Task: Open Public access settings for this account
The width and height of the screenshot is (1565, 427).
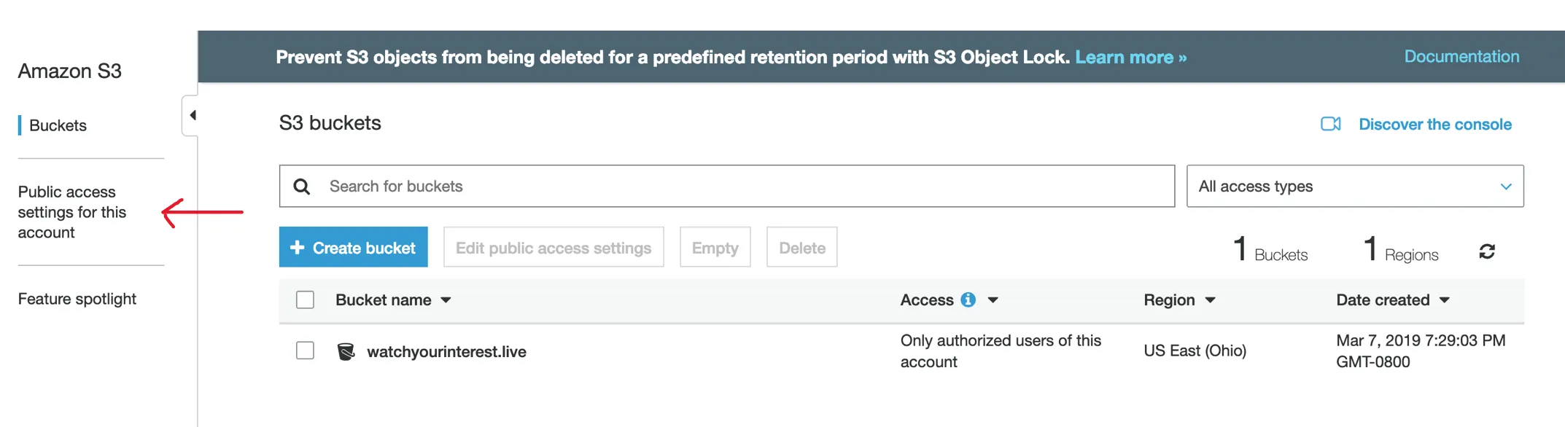Action: (71, 212)
